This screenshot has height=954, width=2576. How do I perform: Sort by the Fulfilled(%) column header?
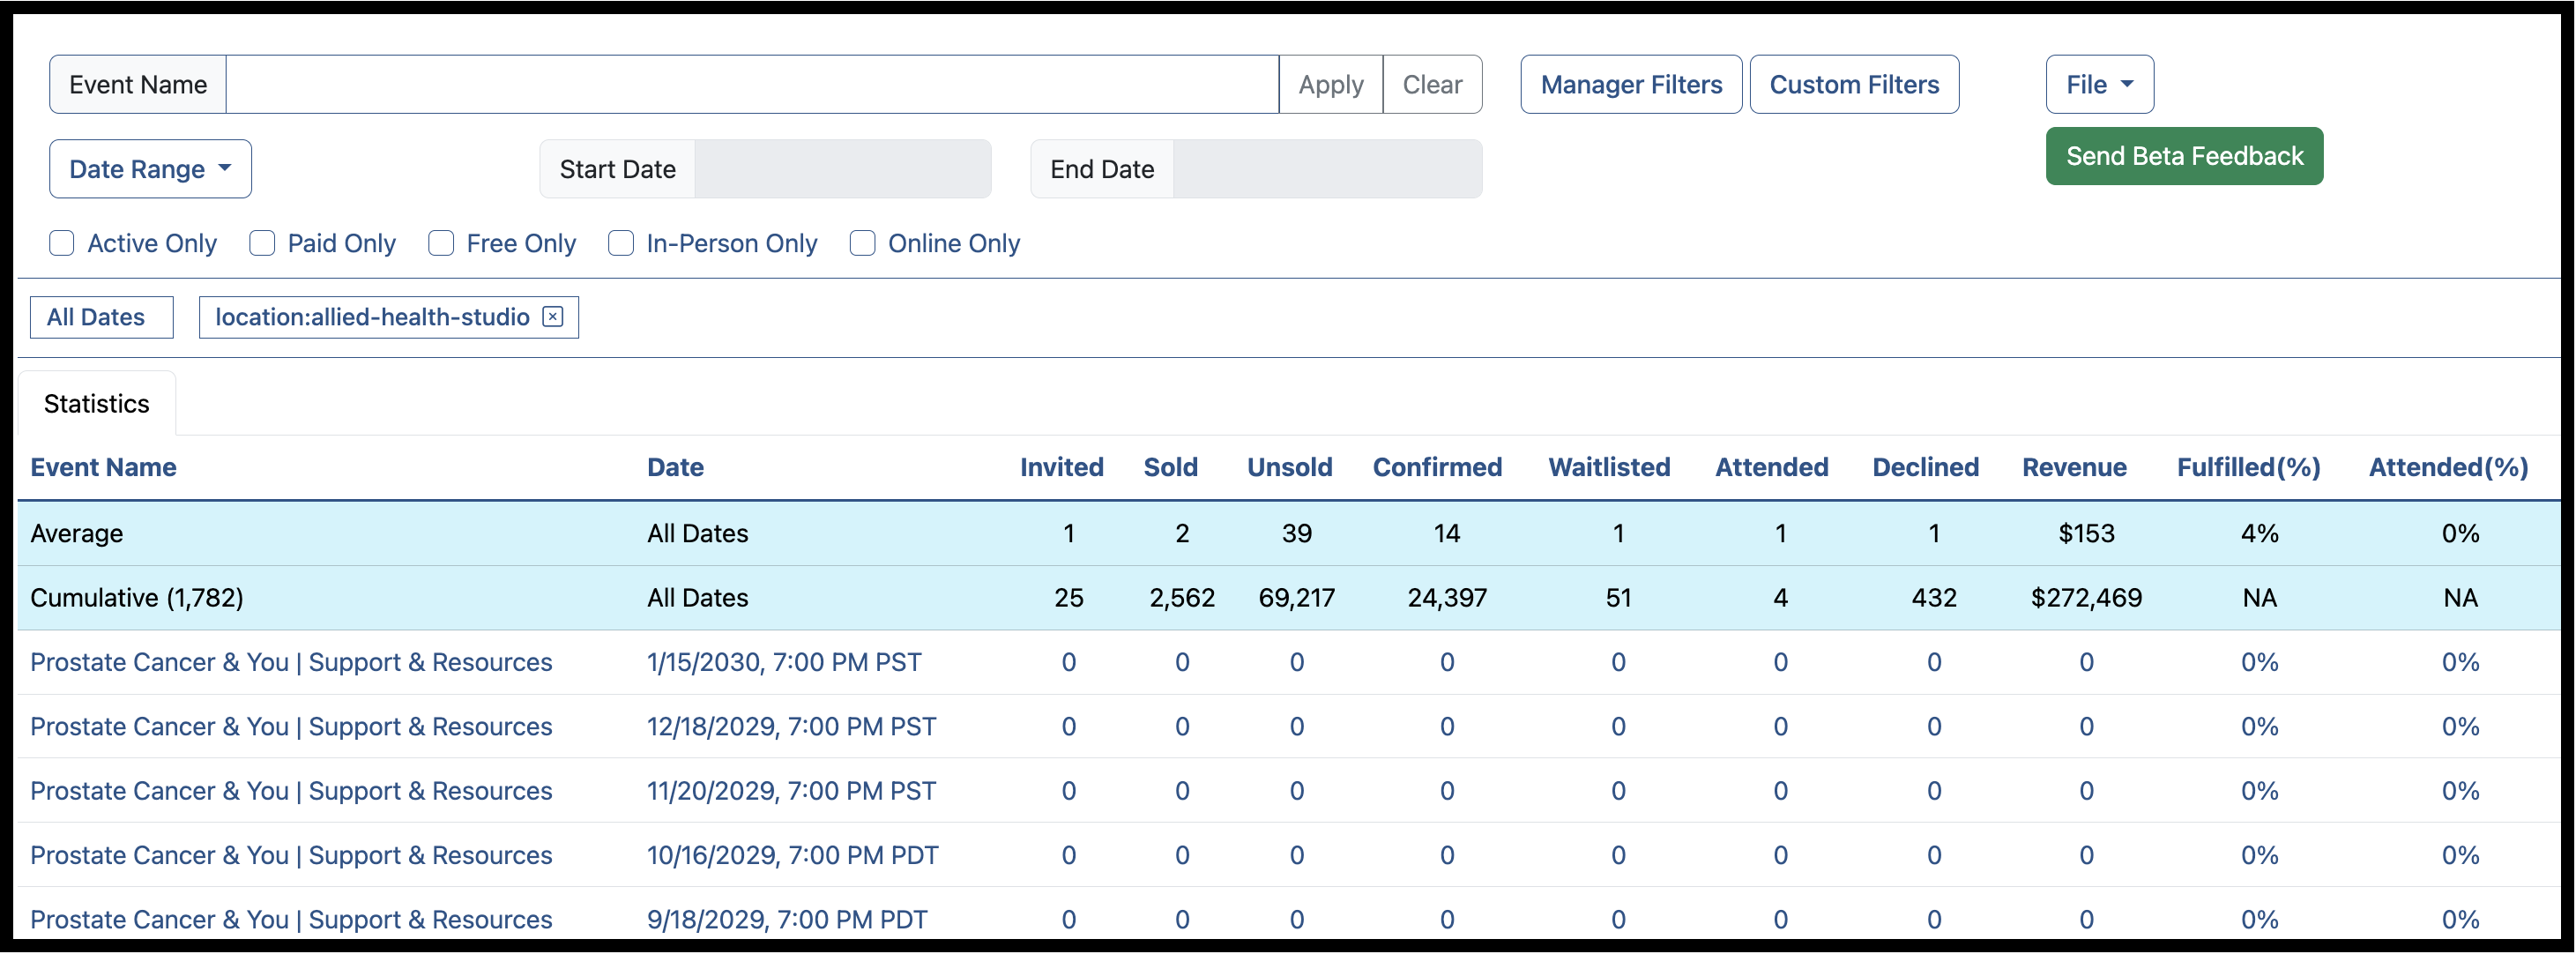[x=2248, y=467]
